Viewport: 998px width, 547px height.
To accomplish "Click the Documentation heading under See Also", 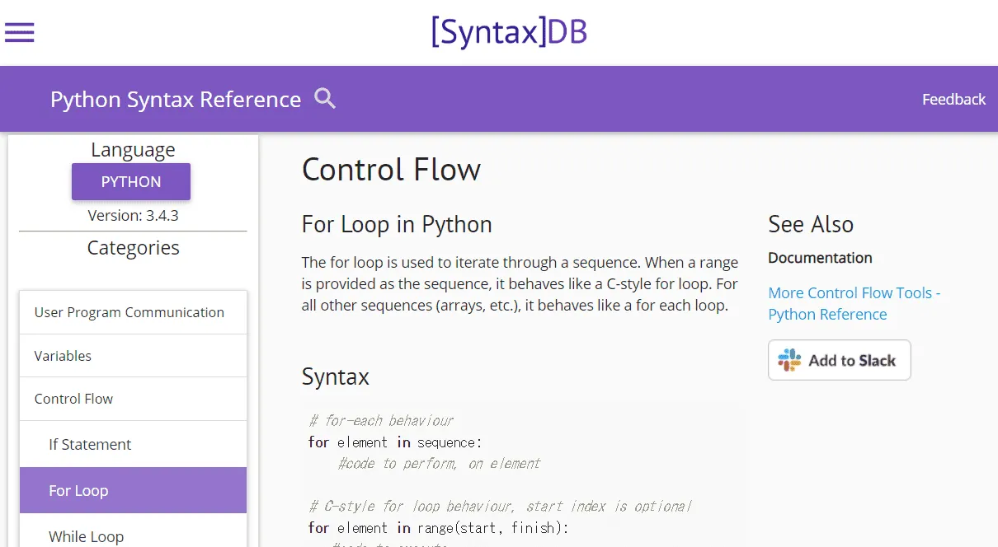I will click(820, 258).
